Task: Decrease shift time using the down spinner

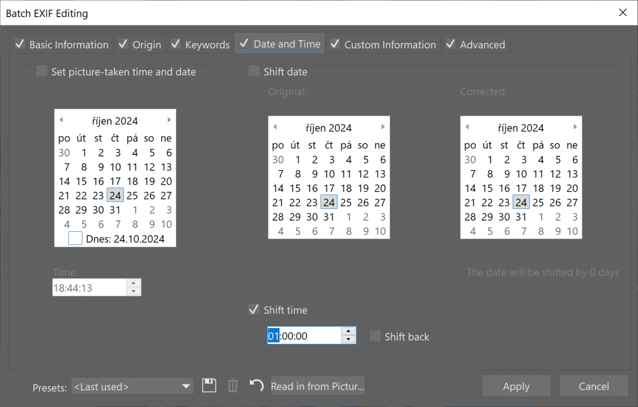Action: 348,339
